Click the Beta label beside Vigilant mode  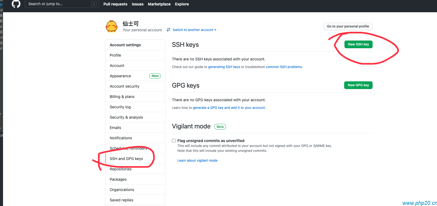[220, 127]
